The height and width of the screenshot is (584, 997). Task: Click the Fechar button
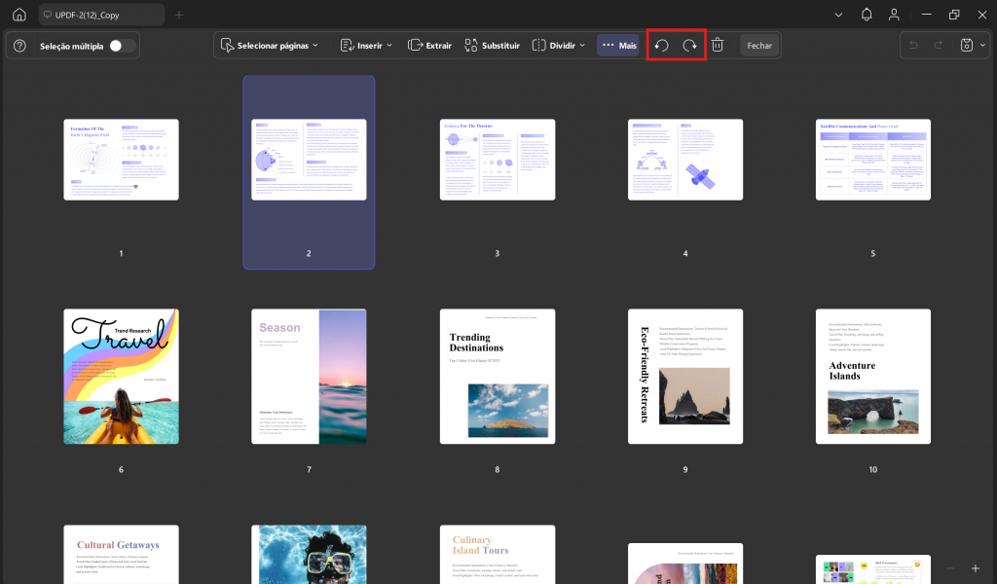[759, 45]
